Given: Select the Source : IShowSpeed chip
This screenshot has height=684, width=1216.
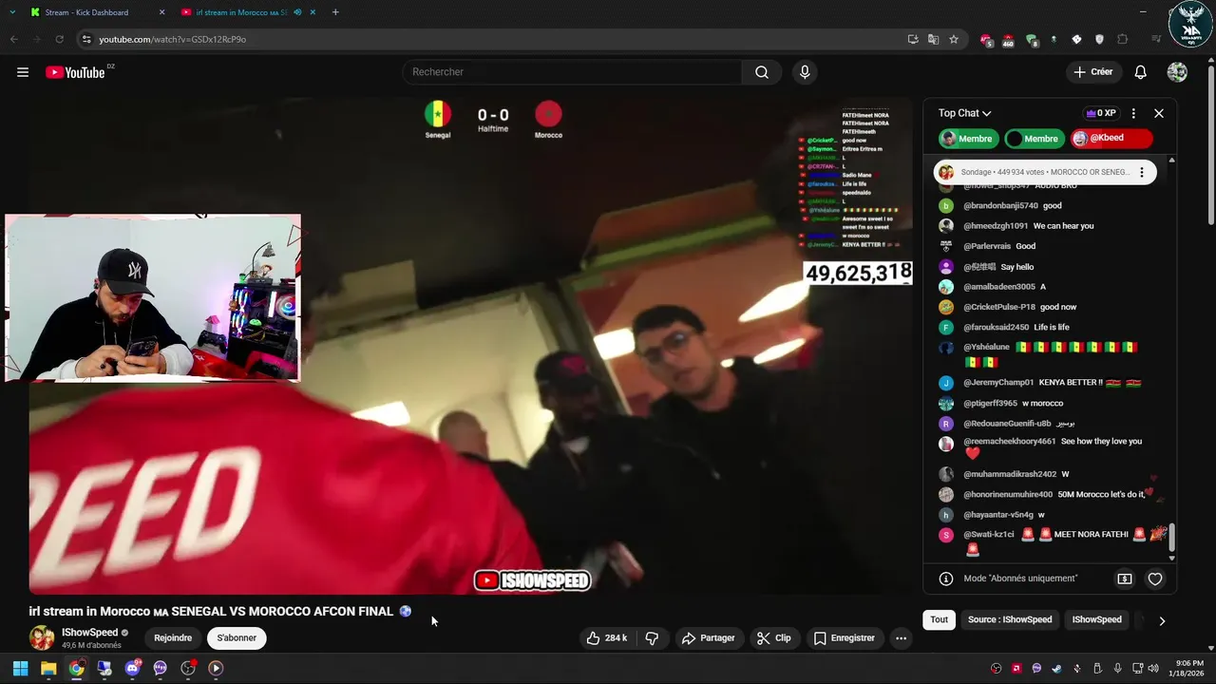Looking at the screenshot, I should (x=1010, y=619).
